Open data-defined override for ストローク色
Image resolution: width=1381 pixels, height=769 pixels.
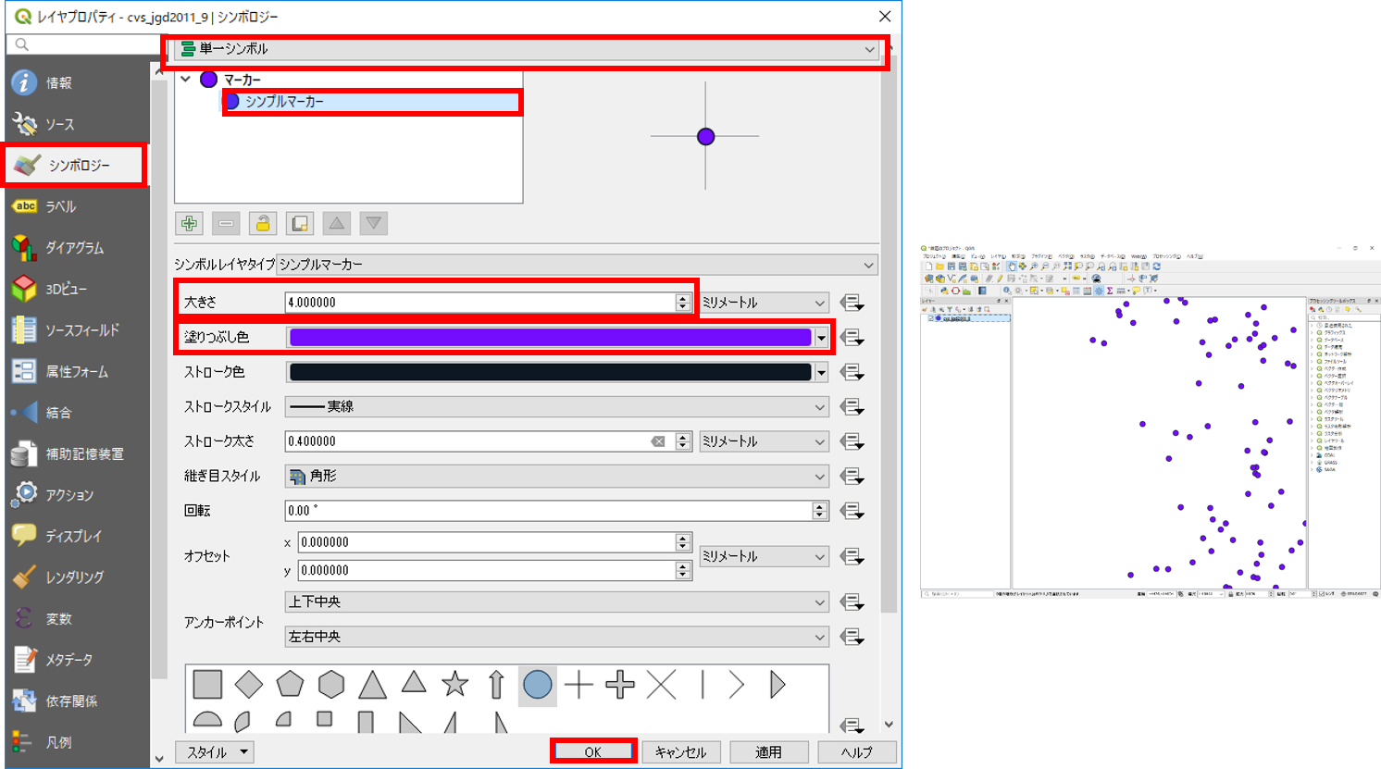click(x=852, y=372)
